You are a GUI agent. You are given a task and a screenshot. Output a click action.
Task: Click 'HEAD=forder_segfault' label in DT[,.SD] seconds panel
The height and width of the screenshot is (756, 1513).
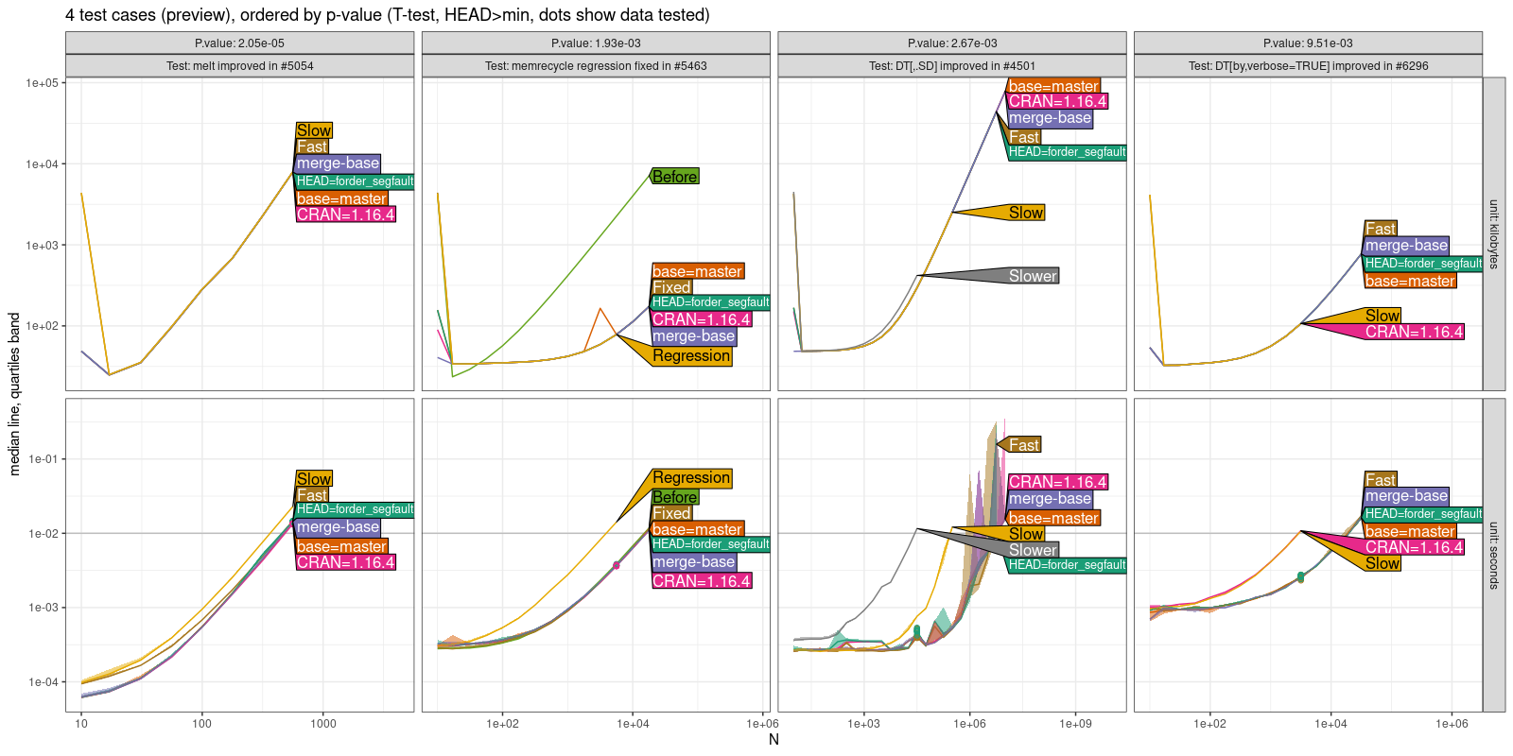1067,565
